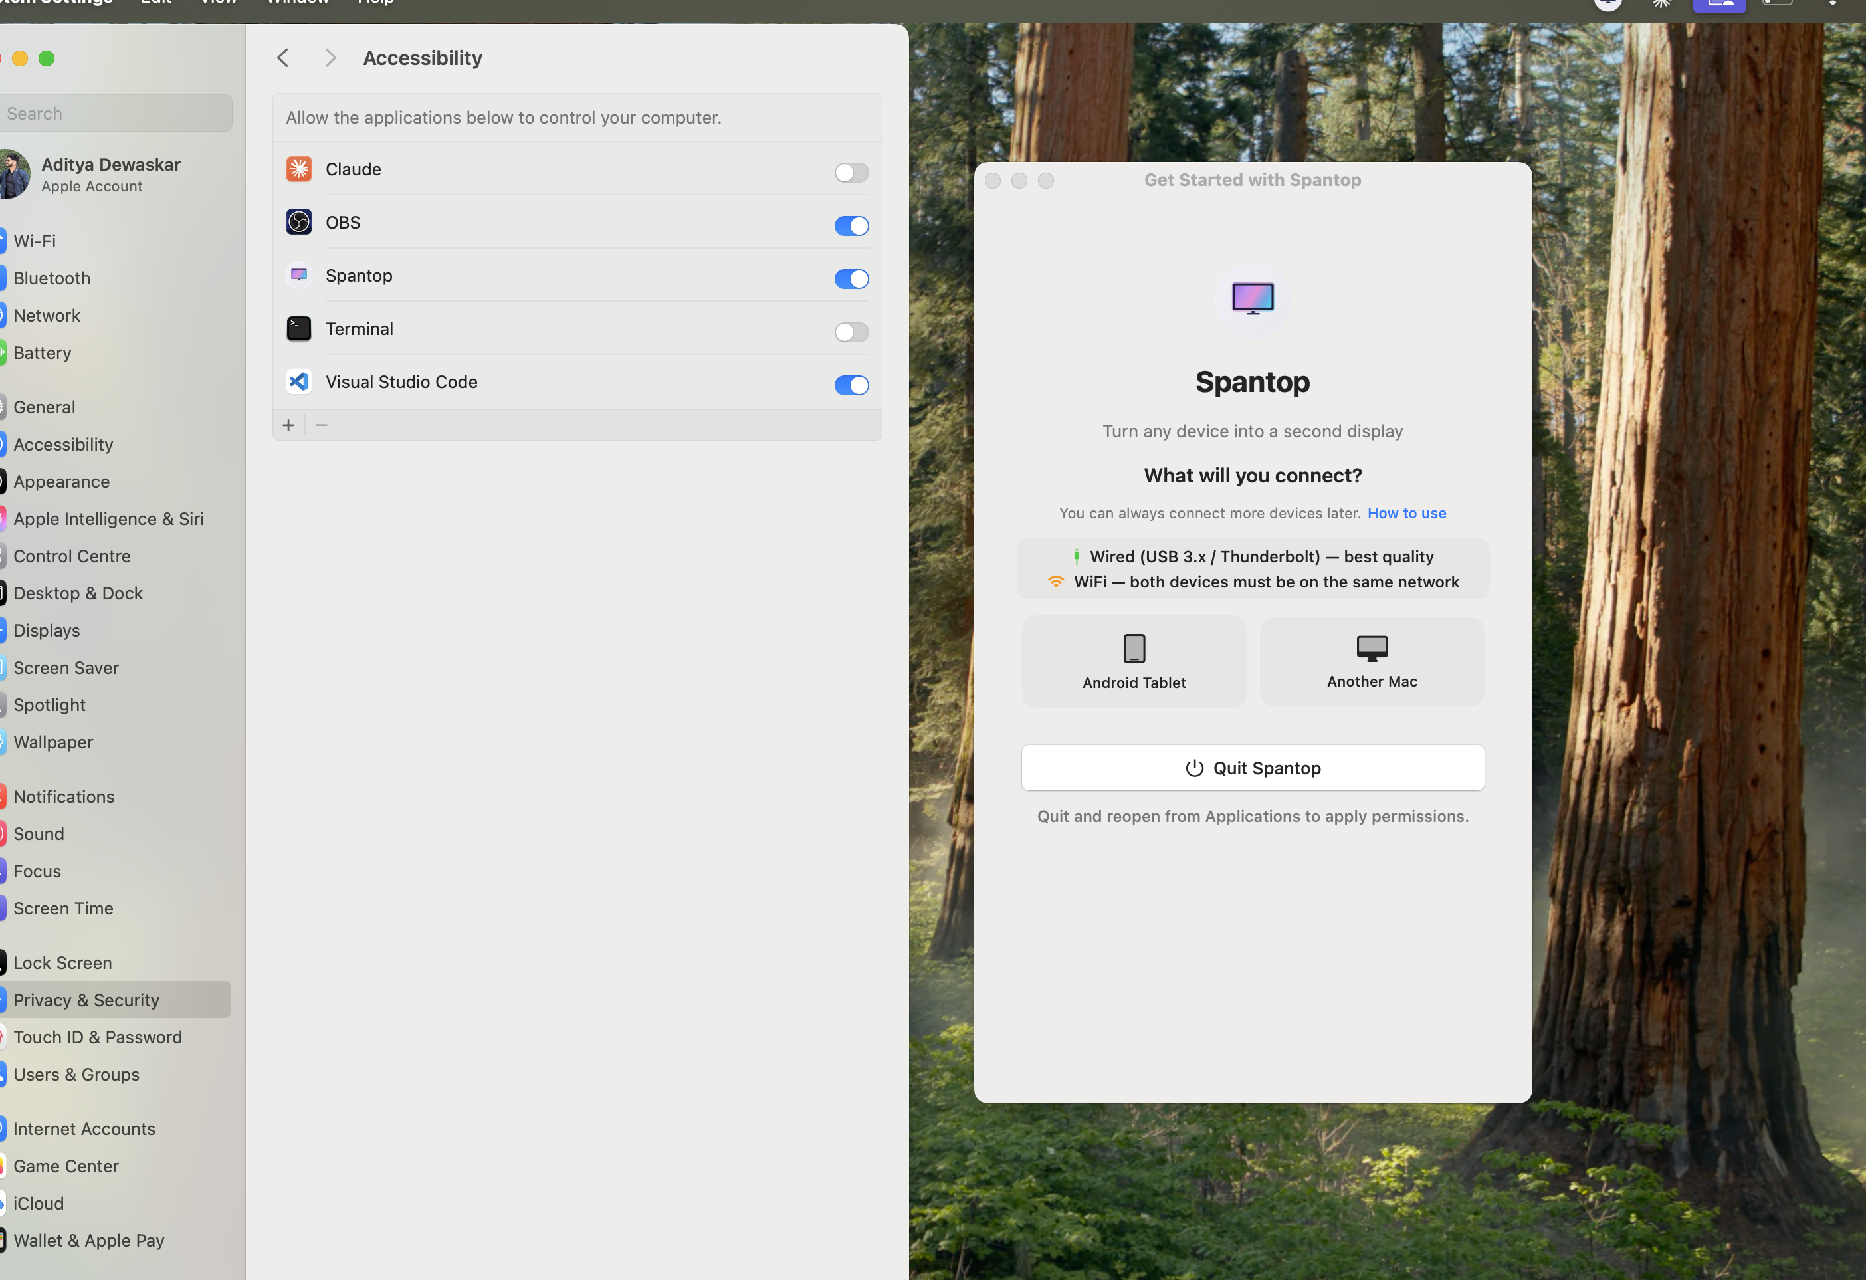The width and height of the screenshot is (1866, 1280).
Task: Open Accessibility in the sidebar
Action: [116, 444]
